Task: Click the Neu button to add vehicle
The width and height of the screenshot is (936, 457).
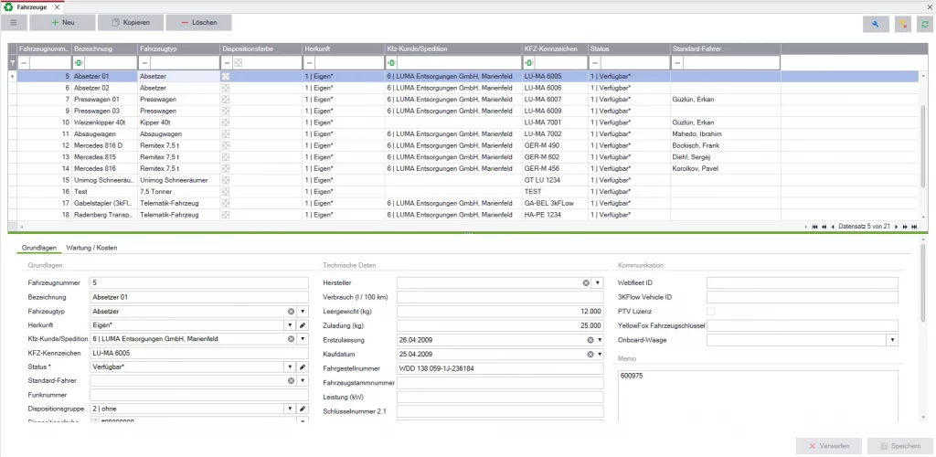Action: point(63,23)
